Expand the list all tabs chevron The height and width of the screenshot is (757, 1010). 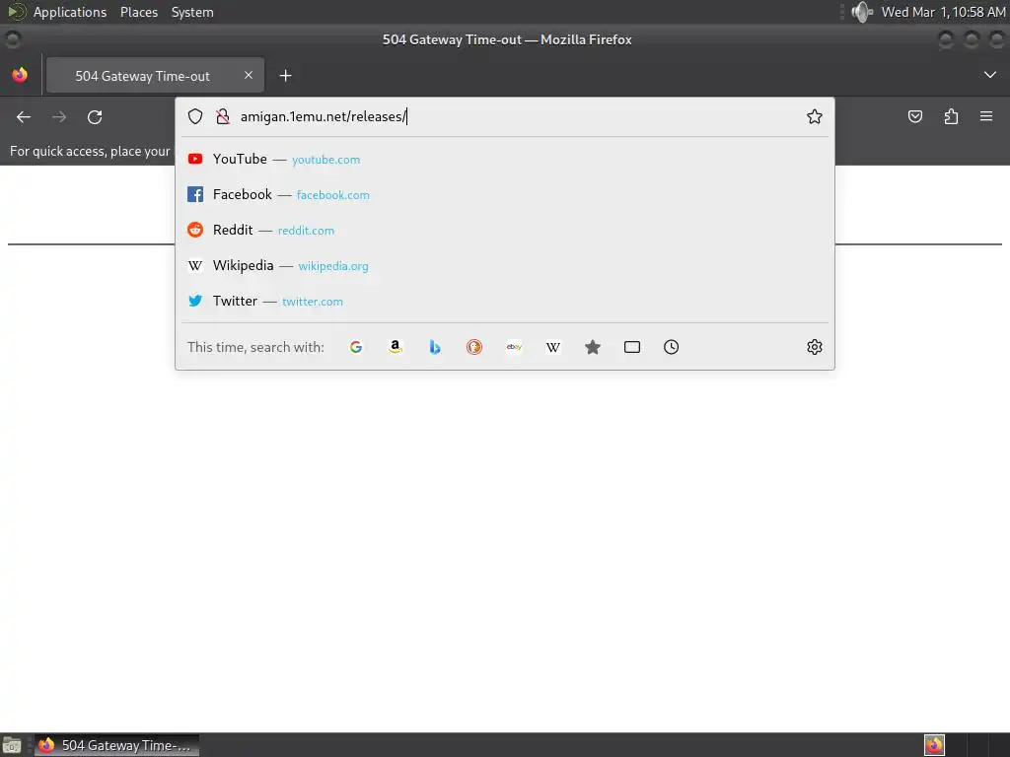[x=990, y=75]
